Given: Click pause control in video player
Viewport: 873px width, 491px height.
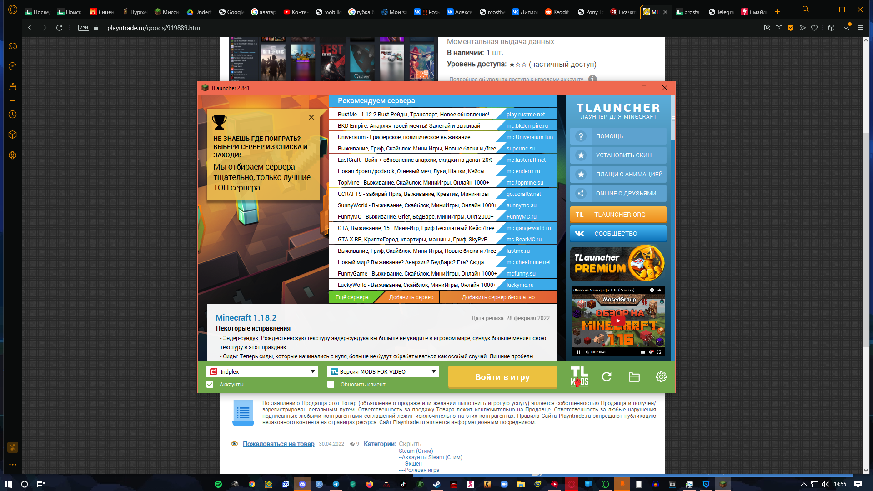Looking at the screenshot, I should [x=578, y=352].
